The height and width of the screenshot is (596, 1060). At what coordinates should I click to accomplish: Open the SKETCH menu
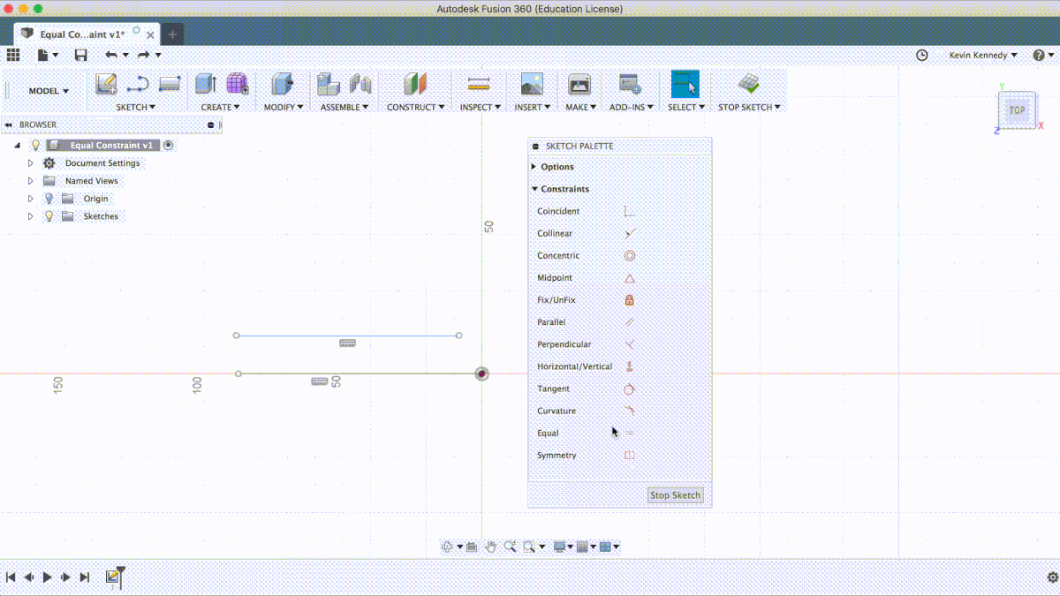tap(136, 107)
